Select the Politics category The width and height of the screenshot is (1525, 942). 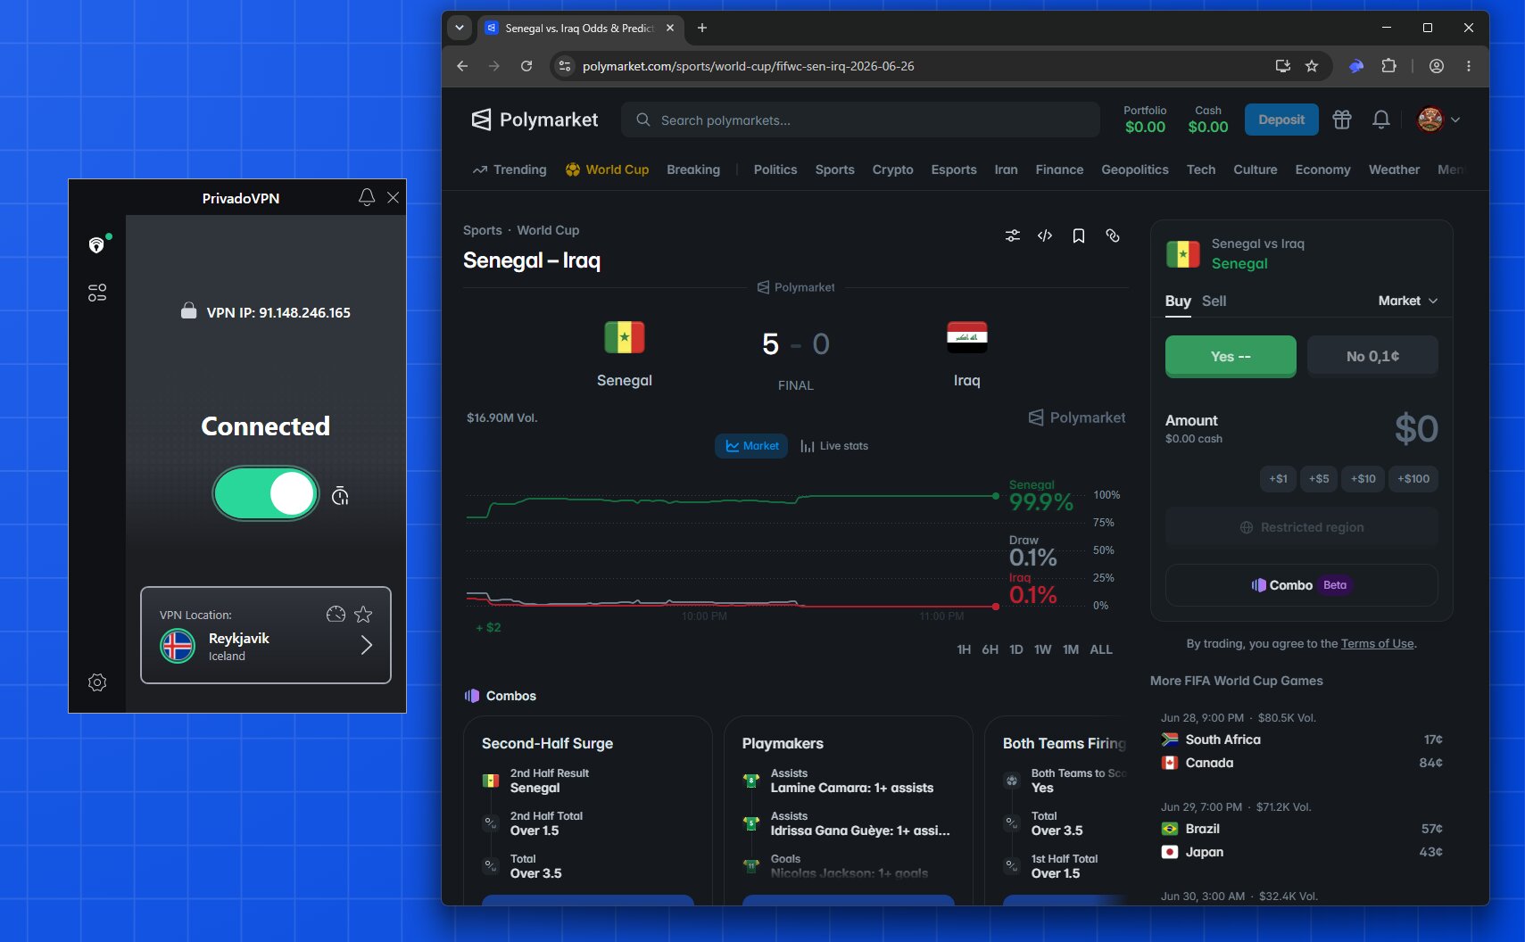point(775,169)
